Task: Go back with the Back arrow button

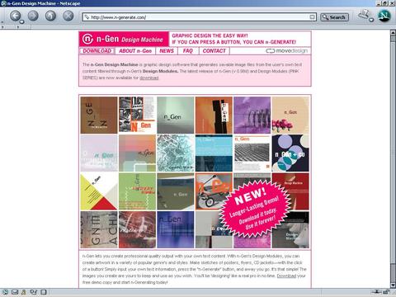Action: coord(15,16)
